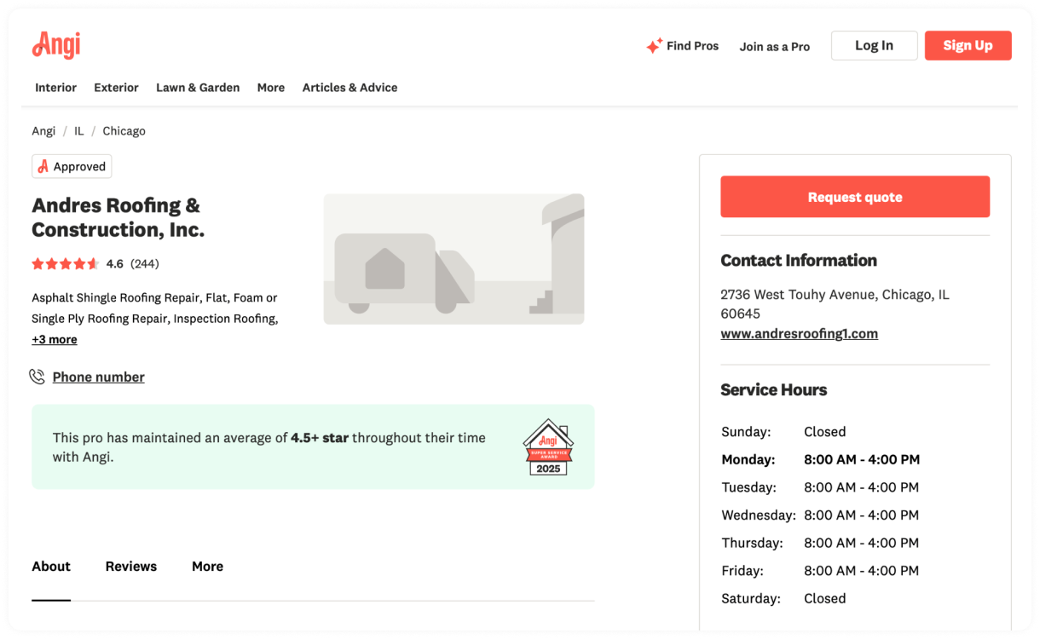Reveal the Phone number link
This screenshot has width=1040, height=639.
pyautogui.click(x=99, y=377)
